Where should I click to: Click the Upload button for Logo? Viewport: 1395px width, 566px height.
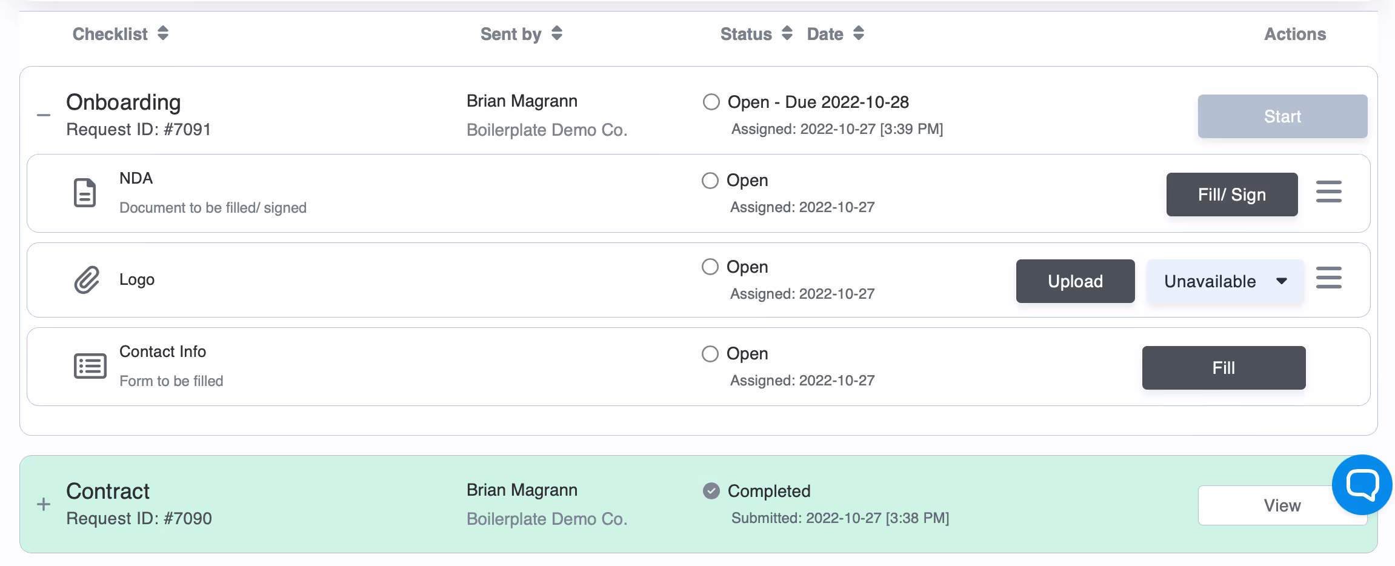1076,281
